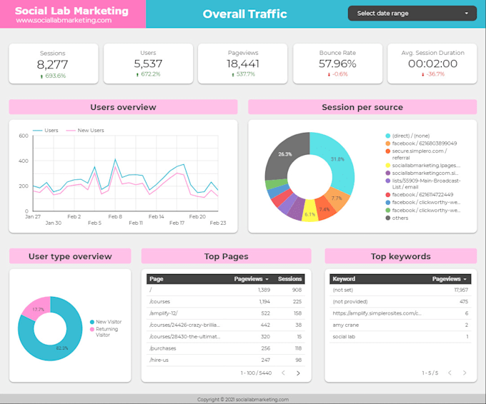This screenshot has height=404, width=486.
Task: Click the Bounce Rate down arrow indicator
Action: coord(329,75)
